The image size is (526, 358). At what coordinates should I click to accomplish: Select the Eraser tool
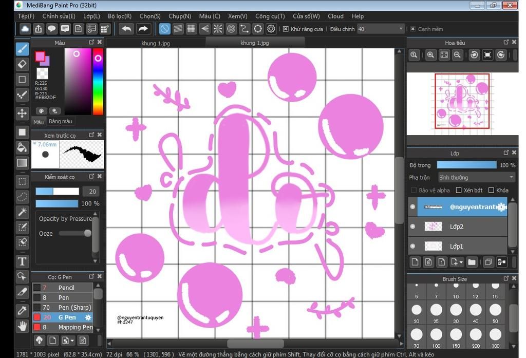pyautogui.click(x=22, y=64)
